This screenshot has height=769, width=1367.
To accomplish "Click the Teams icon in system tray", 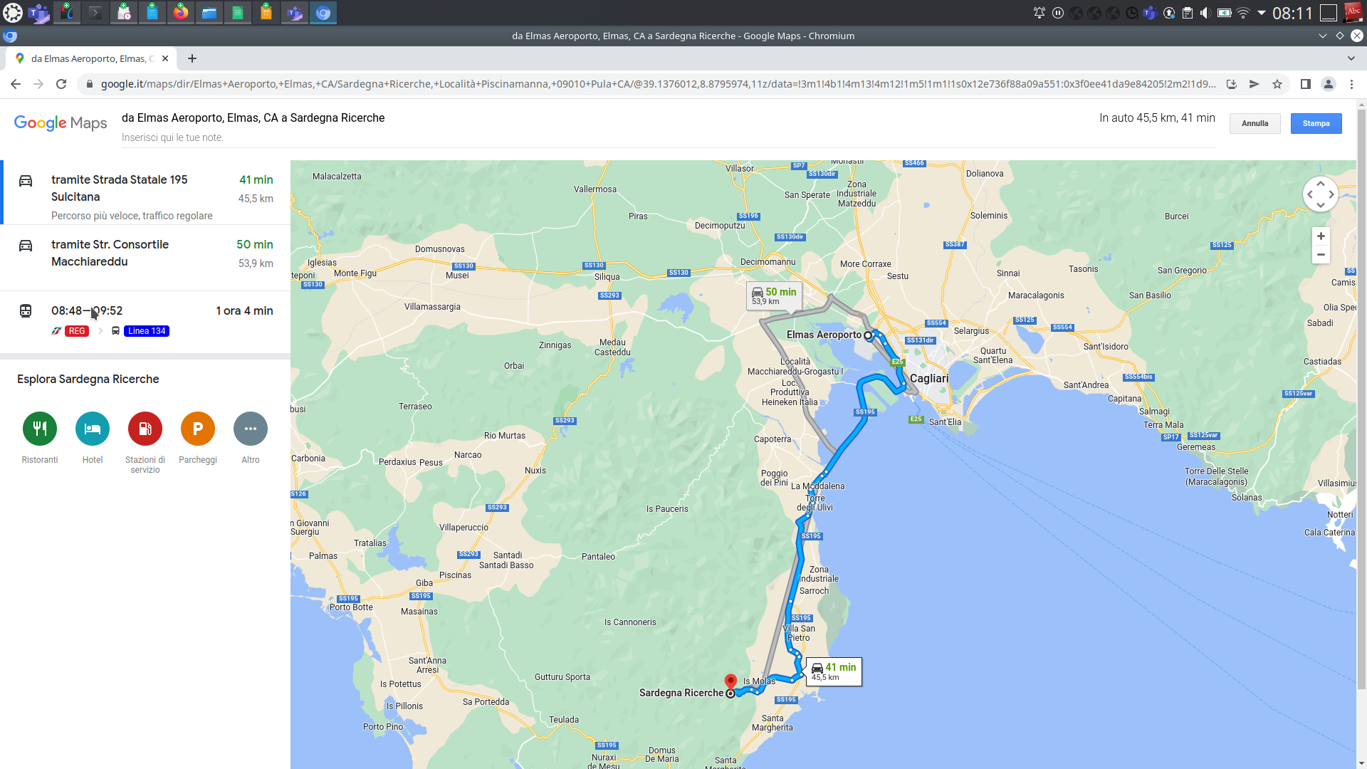I will pyautogui.click(x=1150, y=13).
